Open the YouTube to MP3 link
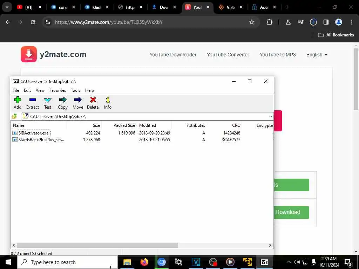 point(278,55)
